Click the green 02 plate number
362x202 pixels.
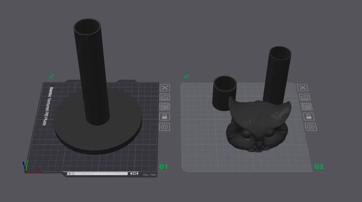click(x=319, y=167)
